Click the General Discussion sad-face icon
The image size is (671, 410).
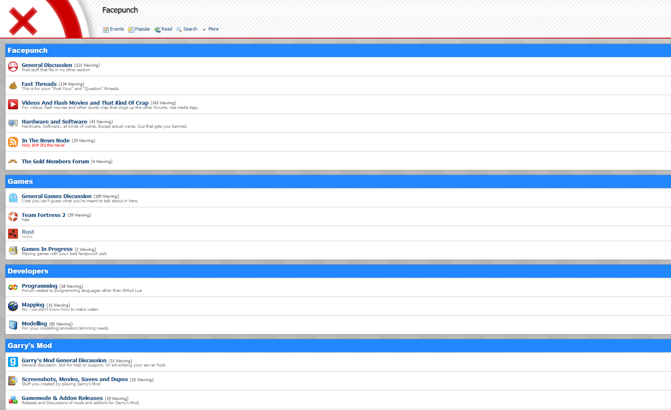click(13, 67)
